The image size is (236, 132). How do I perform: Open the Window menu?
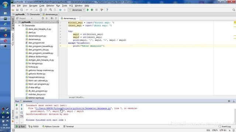(79, 6)
